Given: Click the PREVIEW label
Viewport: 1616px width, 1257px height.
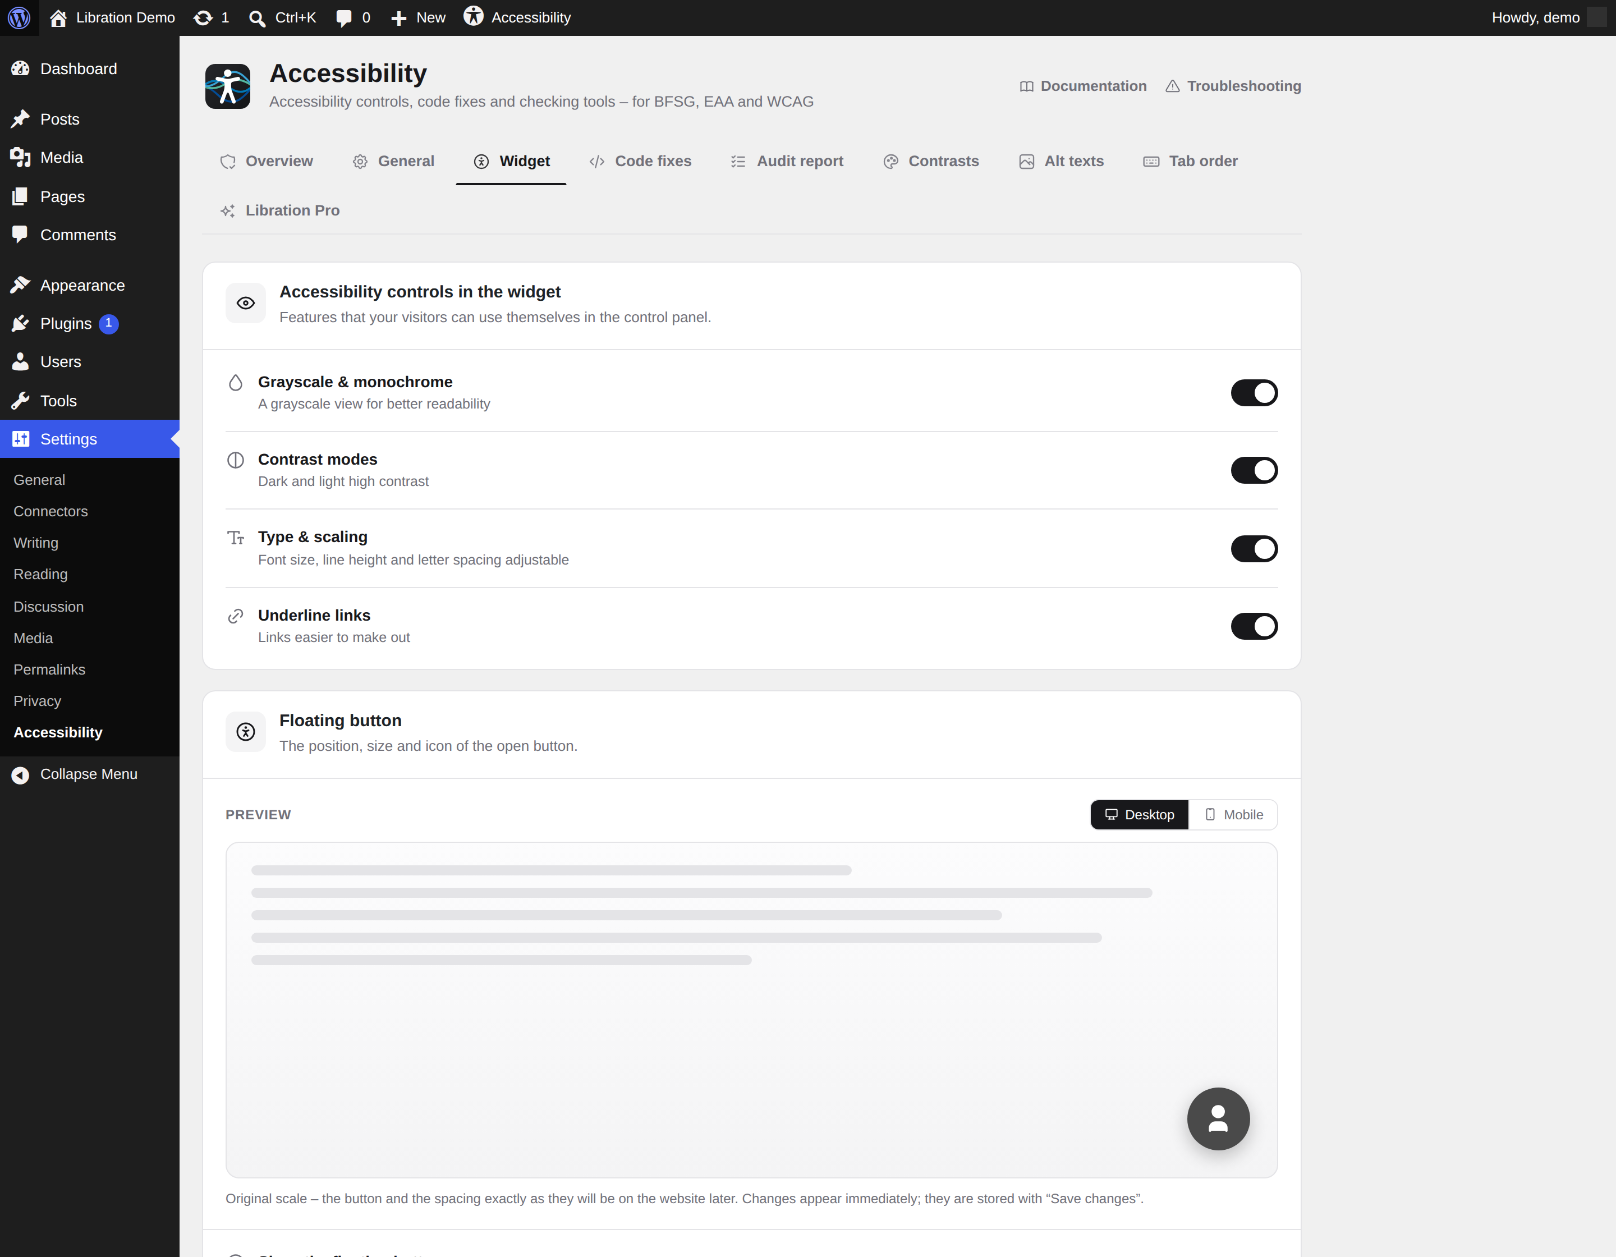Looking at the screenshot, I should tap(258, 815).
